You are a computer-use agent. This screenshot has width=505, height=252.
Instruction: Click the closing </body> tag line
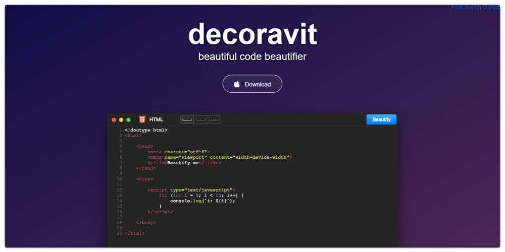(146, 223)
